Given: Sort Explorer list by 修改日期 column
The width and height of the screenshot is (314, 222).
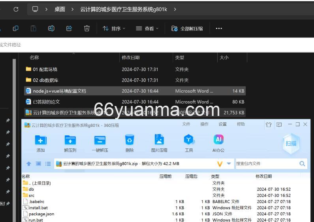Looking at the screenshot, I should [131, 58].
